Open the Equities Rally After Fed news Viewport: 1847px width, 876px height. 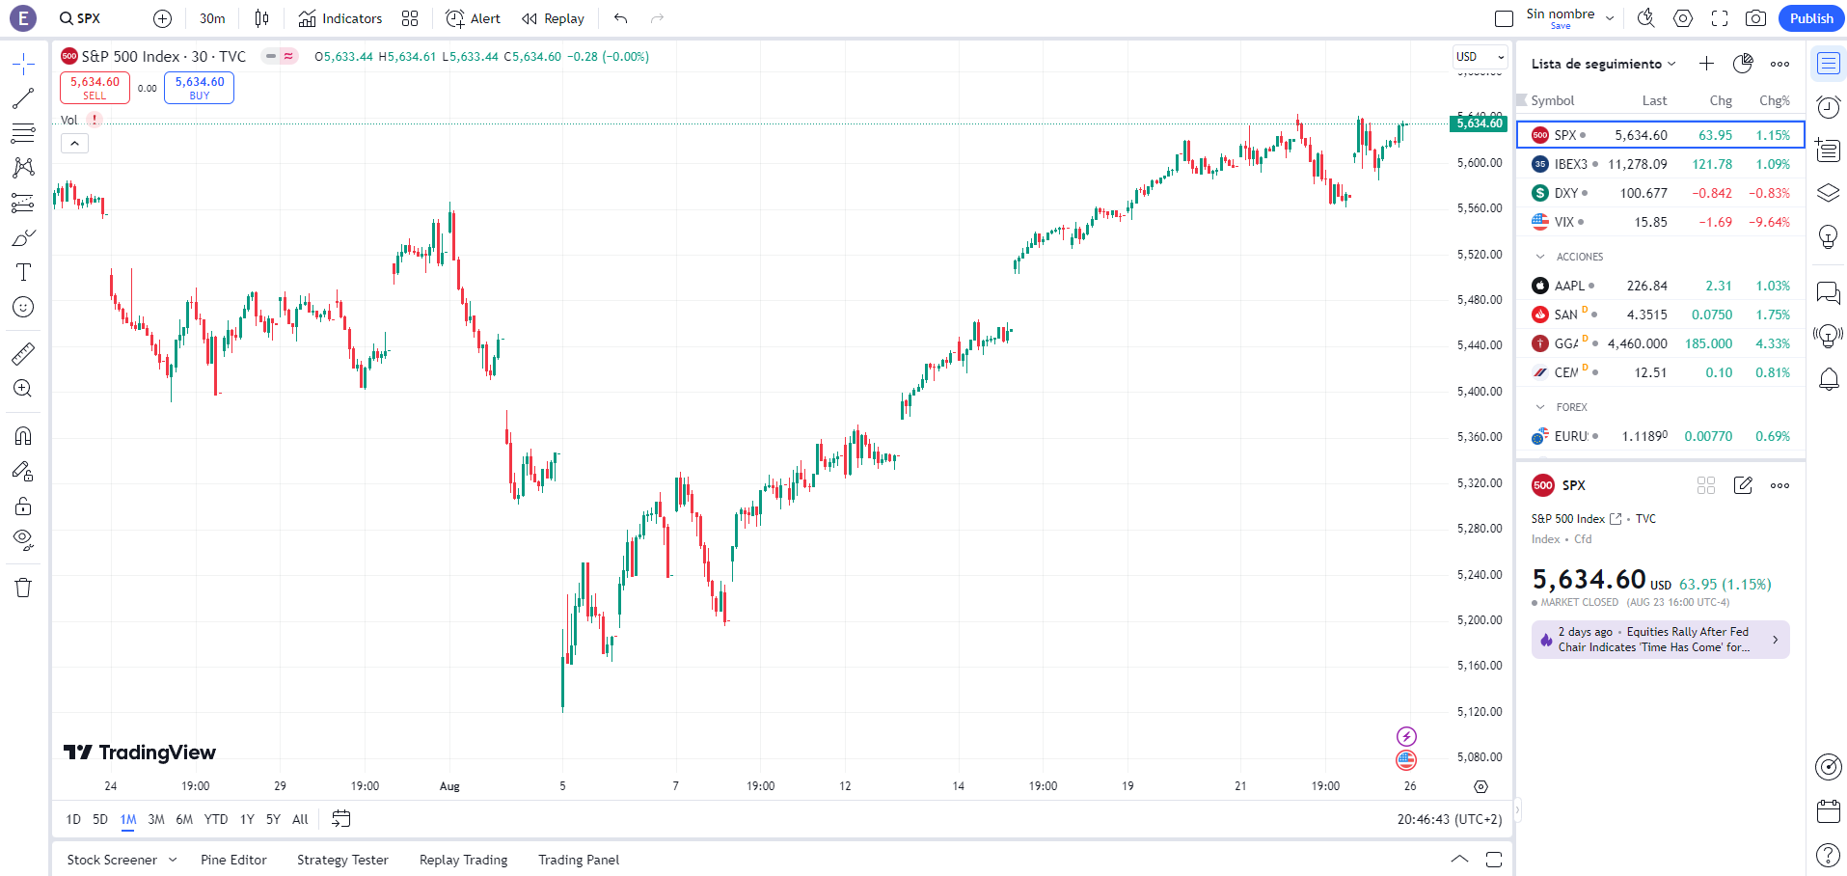coord(1660,640)
